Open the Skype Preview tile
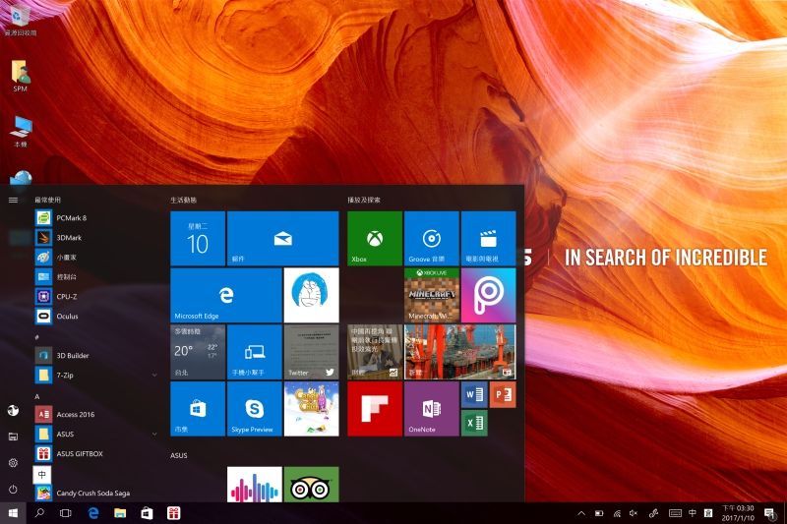 pyautogui.click(x=254, y=409)
